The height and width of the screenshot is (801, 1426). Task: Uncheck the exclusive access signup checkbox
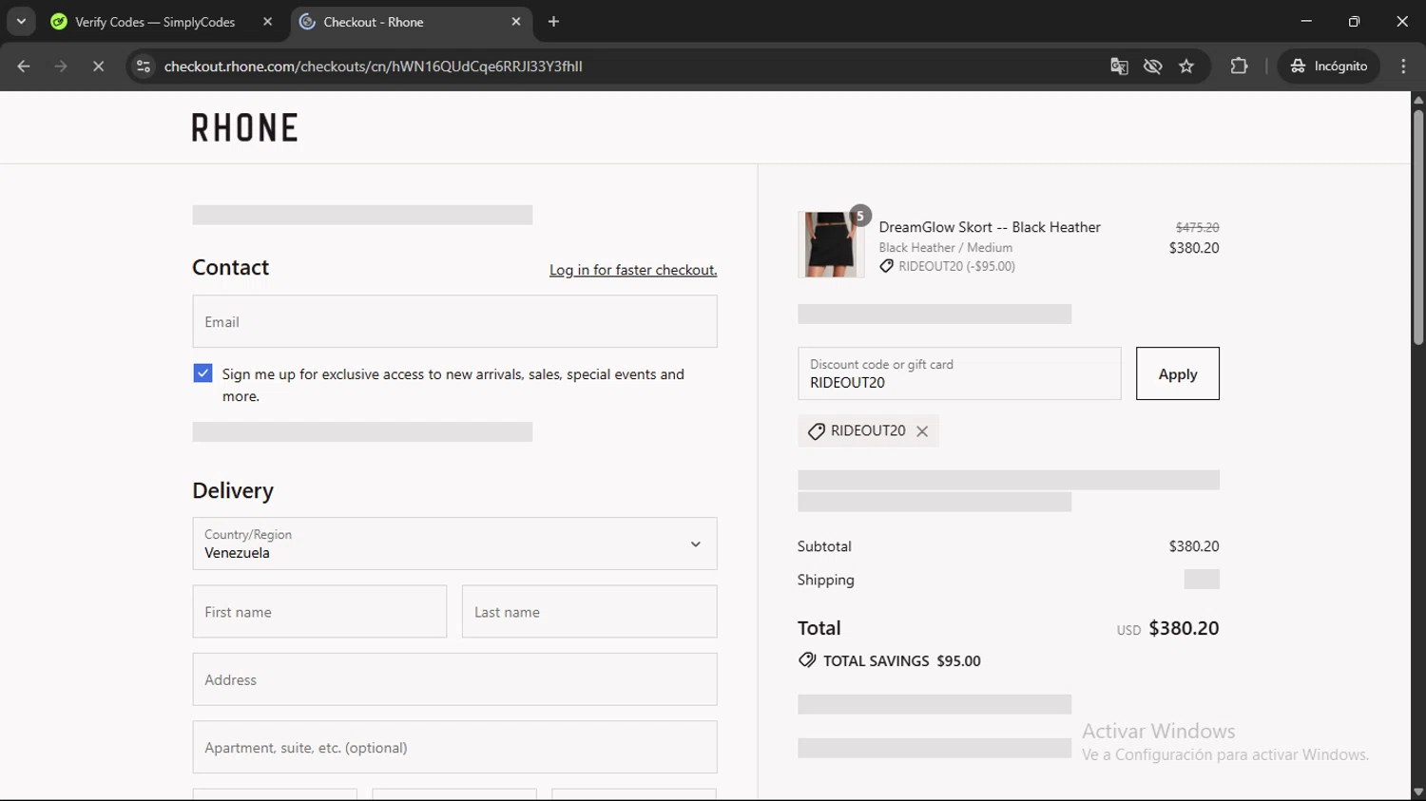click(x=202, y=373)
